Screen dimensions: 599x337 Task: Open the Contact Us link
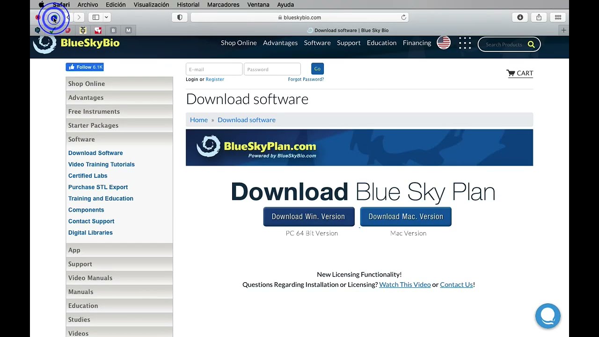tap(456, 285)
